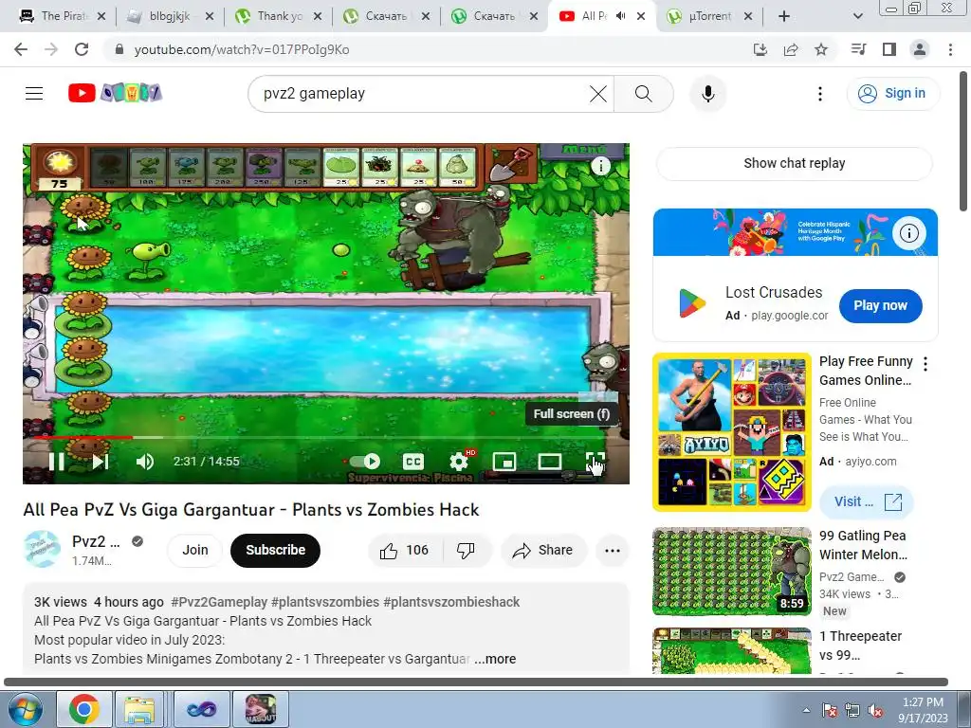
Task: Dislike the video thumbs down
Action: 466,550
